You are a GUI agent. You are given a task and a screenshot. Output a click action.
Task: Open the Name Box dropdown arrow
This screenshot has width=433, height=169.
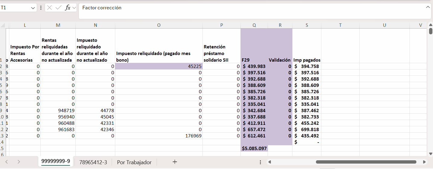[33, 8]
